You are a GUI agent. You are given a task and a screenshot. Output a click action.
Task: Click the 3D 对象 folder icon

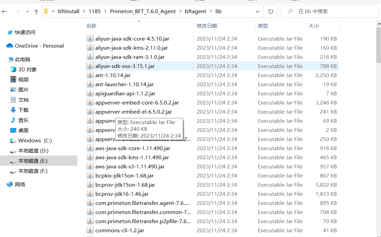coord(13,69)
